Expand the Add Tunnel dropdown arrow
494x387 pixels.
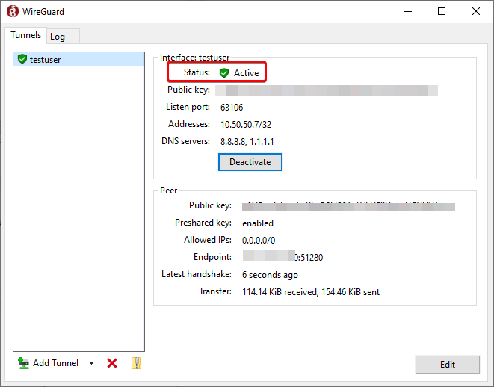point(91,363)
